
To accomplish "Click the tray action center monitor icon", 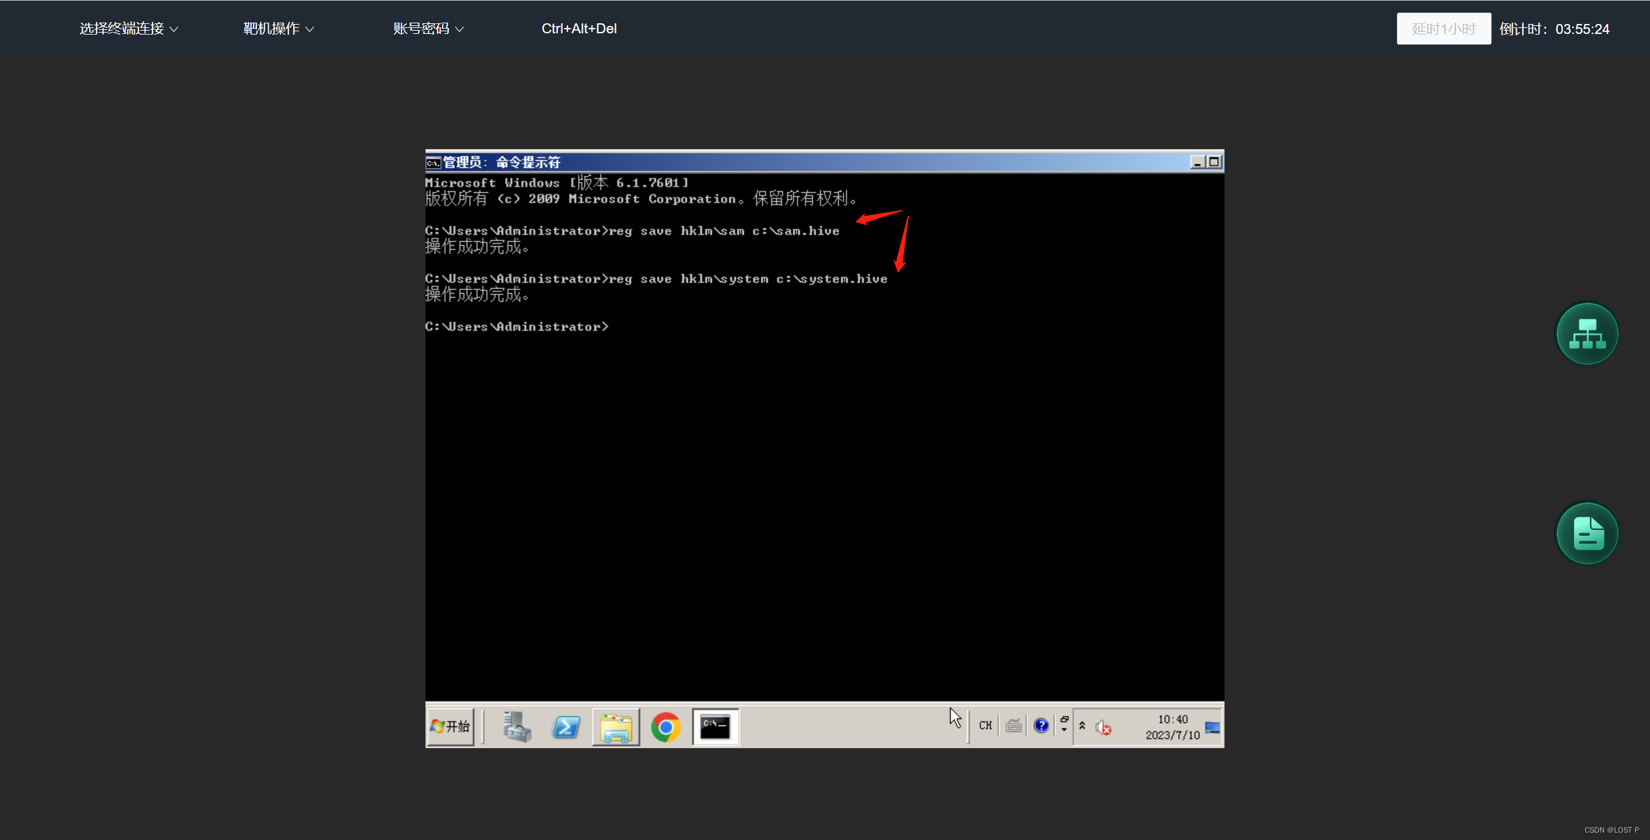I will tap(1213, 728).
